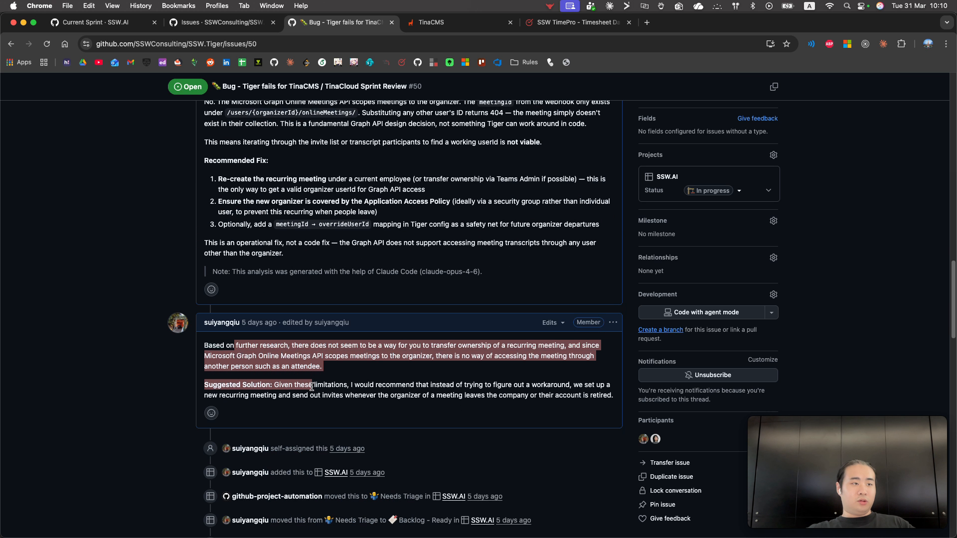This screenshot has width=957, height=538.
Task: Open Milestone settings gear
Action: tap(773, 221)
